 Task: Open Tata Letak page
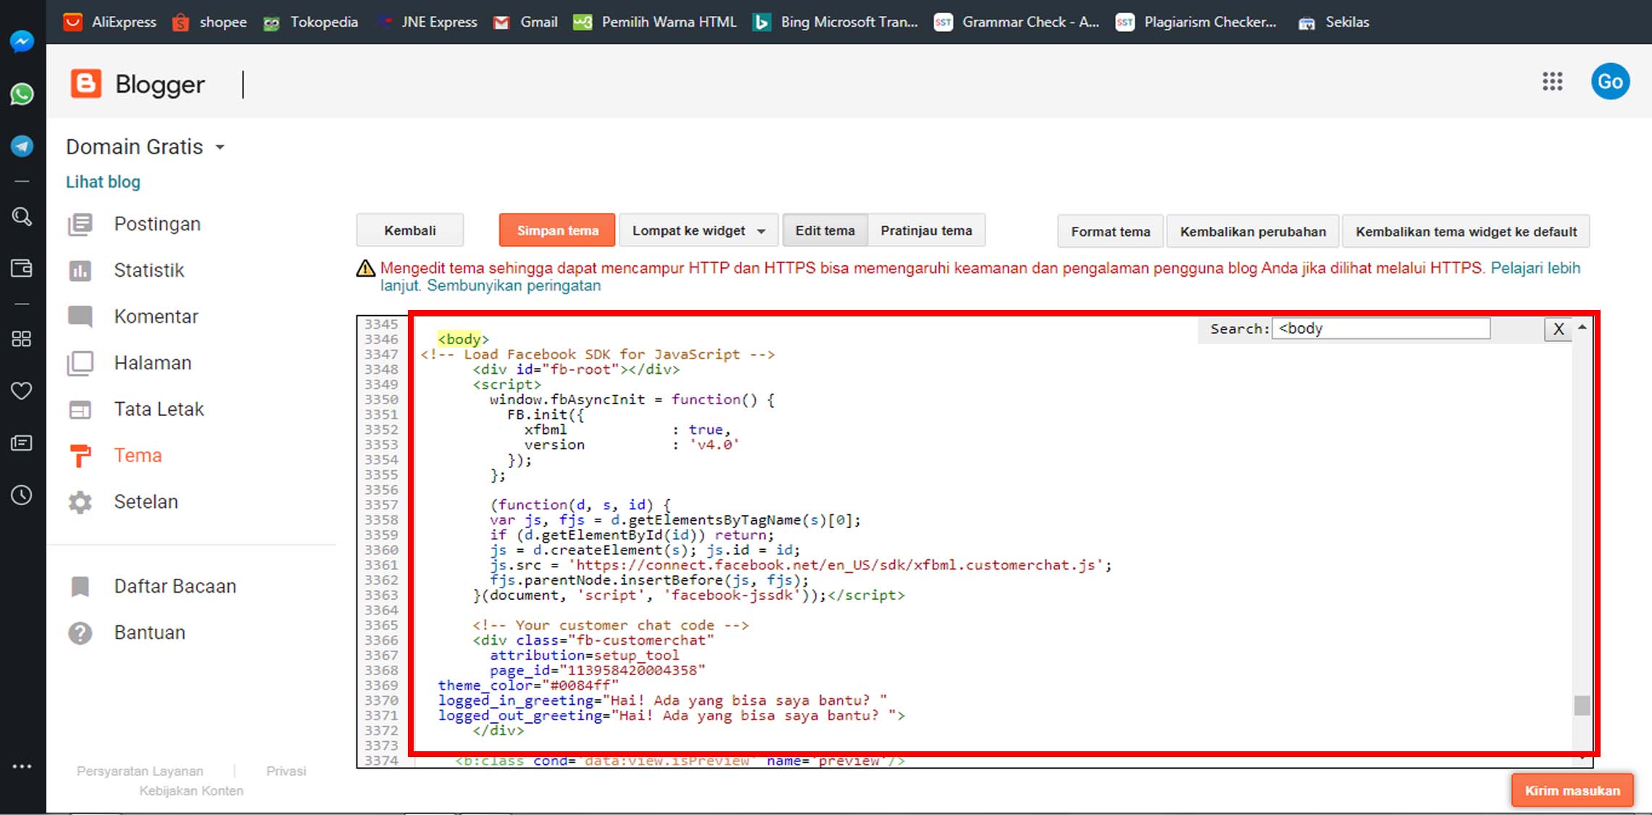(159, 409)
